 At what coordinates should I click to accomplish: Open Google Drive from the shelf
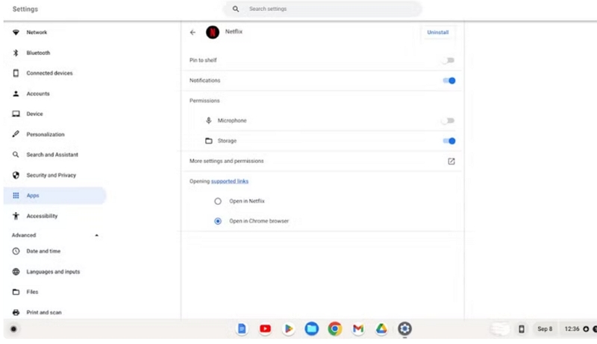click(x=381, y=329)
